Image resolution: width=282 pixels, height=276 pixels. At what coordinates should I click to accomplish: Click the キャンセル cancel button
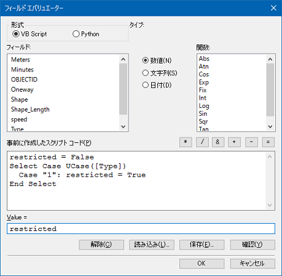click(253, 263)
